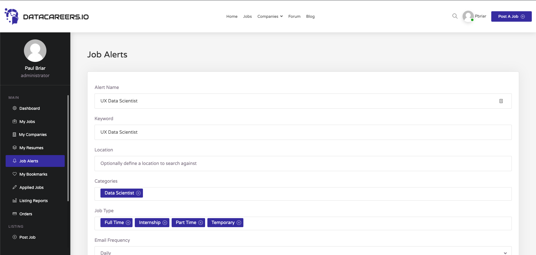Screen dimensions: 536x255
Task: Open the Forum menu item
Action: (x=294, y=16)
